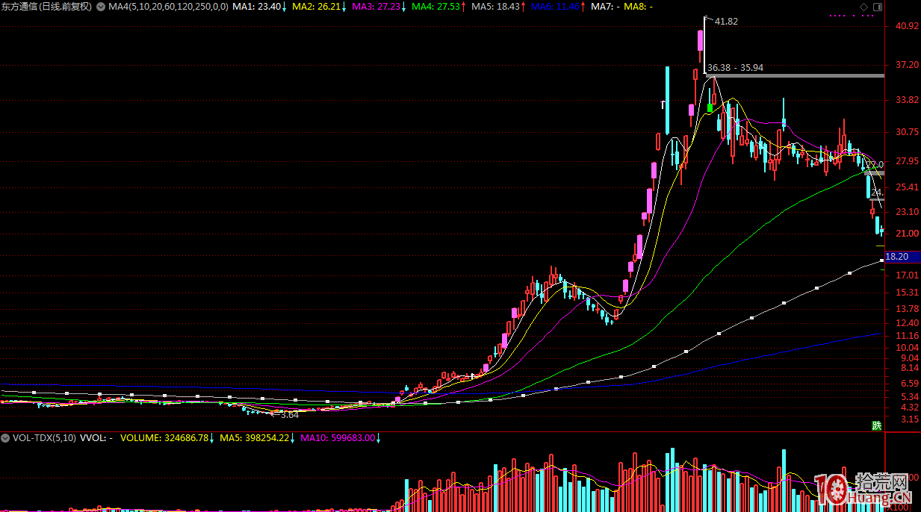Image resolution: width=921 pixels, height=512 pixels.
Task: Toggle the side panel icon at top-right
Action: tap(877, 7)
